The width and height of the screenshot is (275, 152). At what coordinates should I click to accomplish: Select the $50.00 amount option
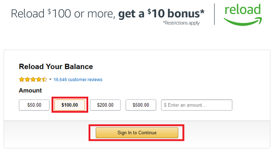click(x=34, y=105)
